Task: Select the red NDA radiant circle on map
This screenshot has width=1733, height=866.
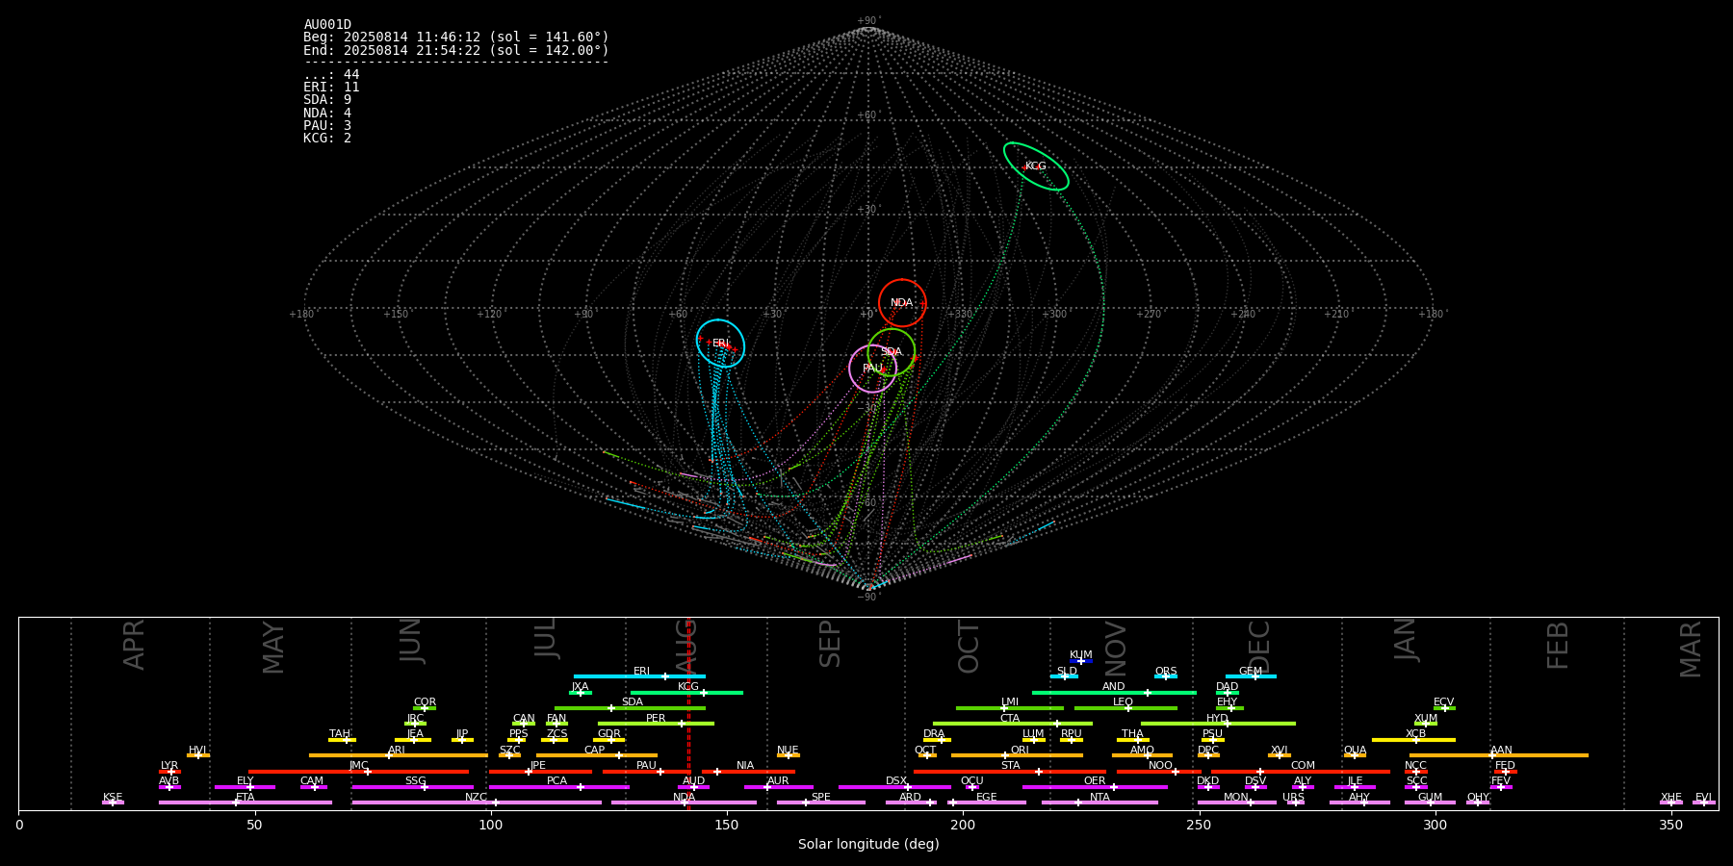Action: click(902, 303)
